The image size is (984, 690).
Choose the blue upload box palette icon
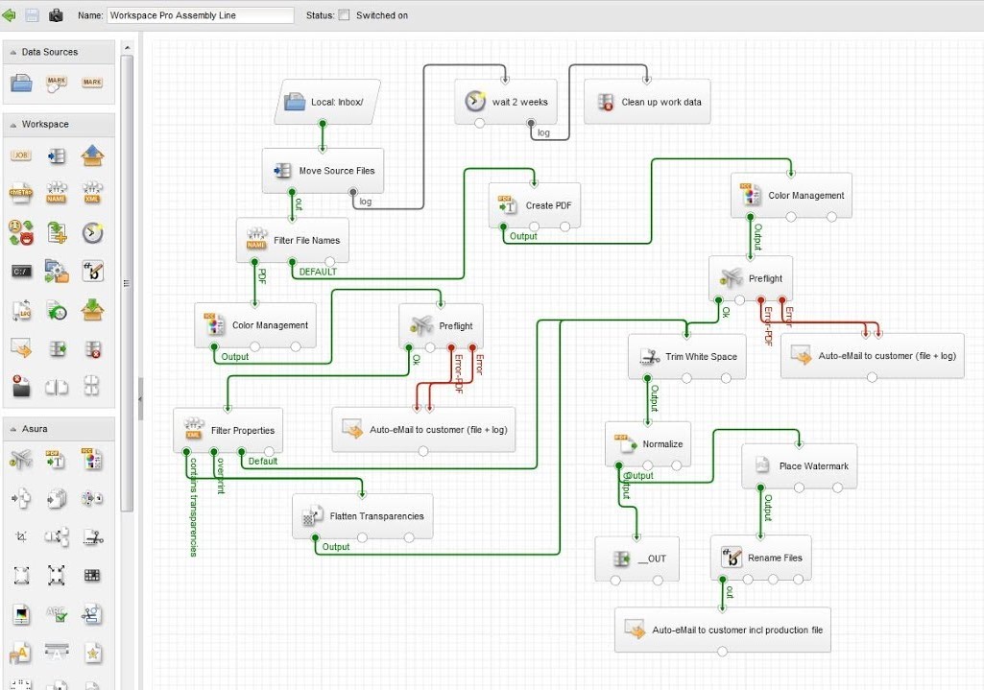[92, 155]
